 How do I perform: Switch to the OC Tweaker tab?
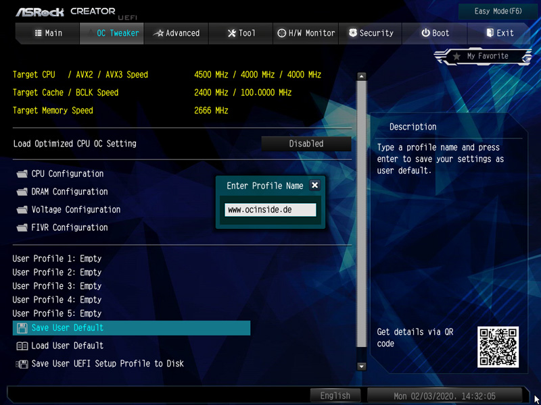pos(112,33)
